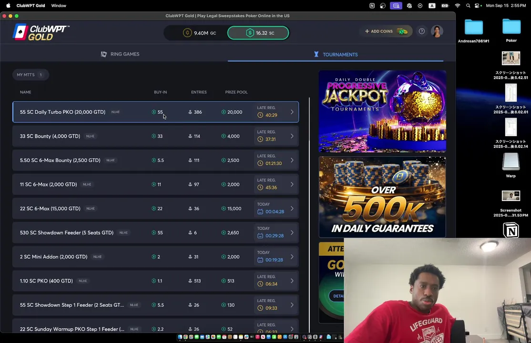531x343 pixels.
Task: Expand the 5.50 SC 6-Max Bounty row chevron
Action: point(292,160)
